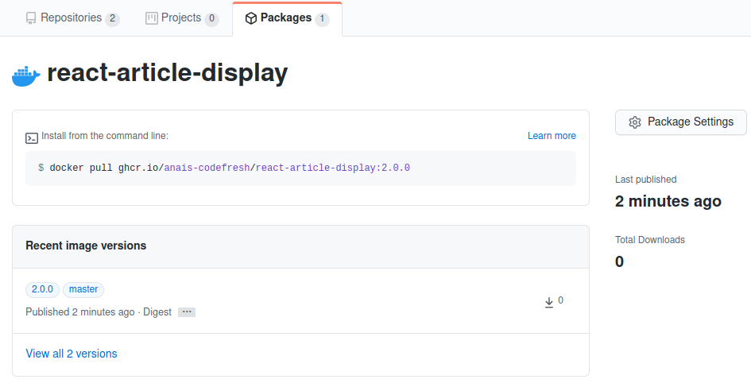751x383 pixels.
Task: Click Published 2 minutes ago text
Action: [x=80, y=312]
